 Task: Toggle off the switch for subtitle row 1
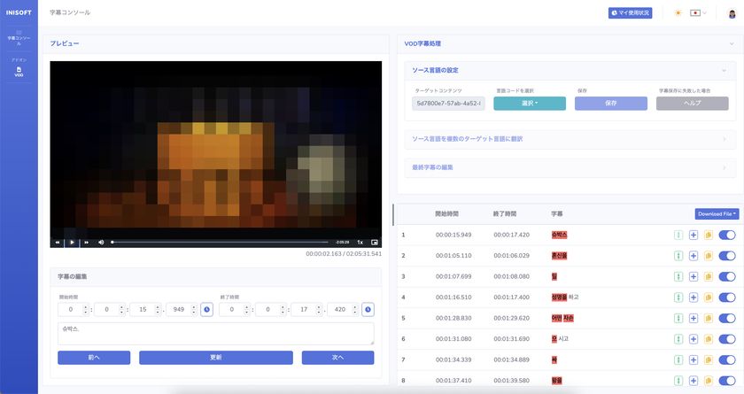(x=727, y=235)
